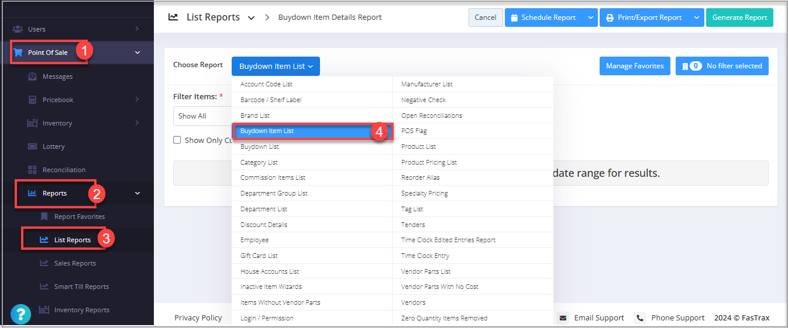Open the Manage Favorites button
The width and height of the screenshot is (788, 328).
(634, 66)
